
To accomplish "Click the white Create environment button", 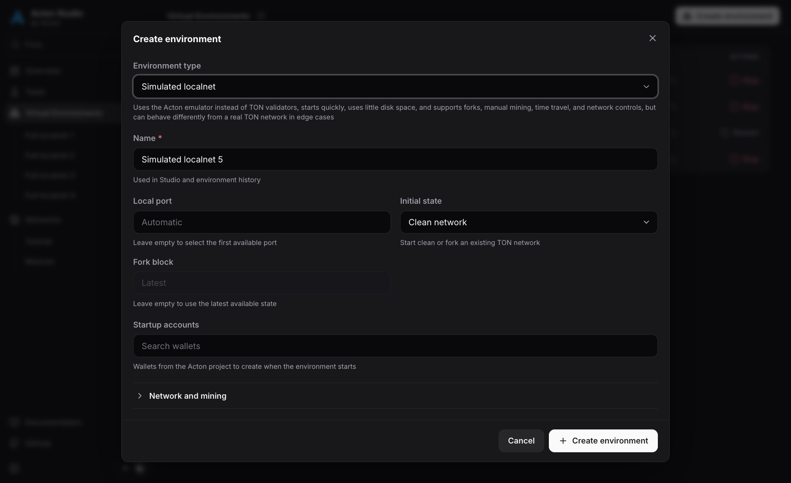I will tap(603, 441).
